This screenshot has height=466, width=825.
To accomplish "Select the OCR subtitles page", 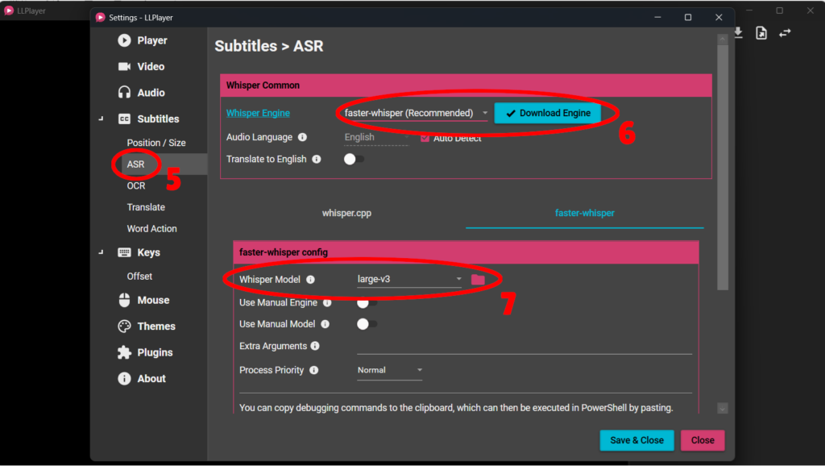I will click(x=135, y=186).
